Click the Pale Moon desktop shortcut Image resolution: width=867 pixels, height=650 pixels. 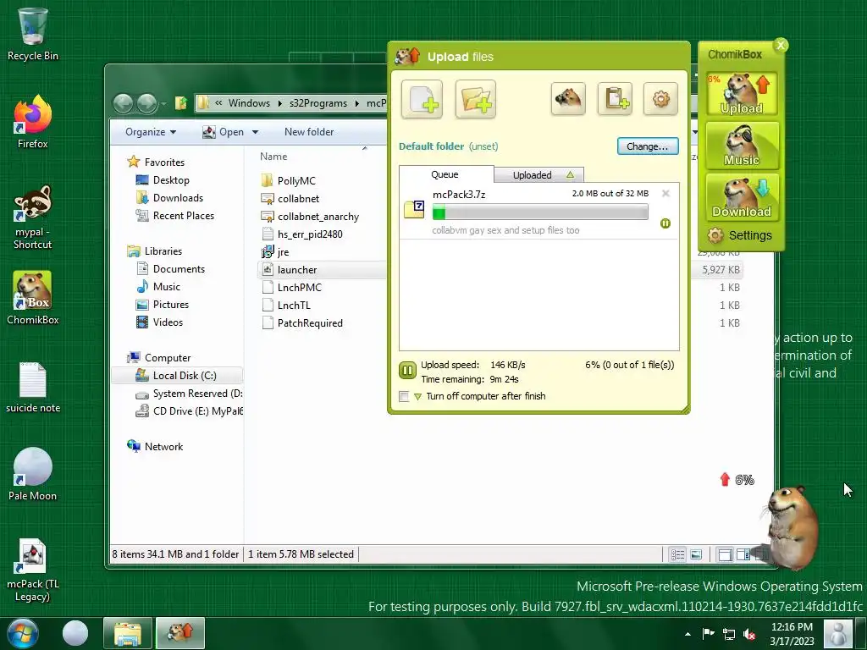[33, 474]
